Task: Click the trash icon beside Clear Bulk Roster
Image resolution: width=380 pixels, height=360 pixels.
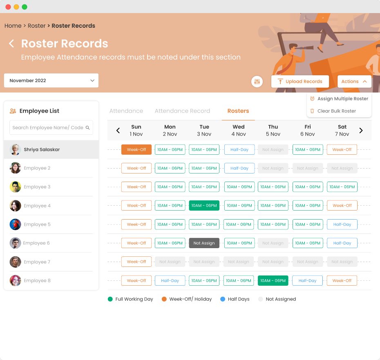Action: [313, 111]
